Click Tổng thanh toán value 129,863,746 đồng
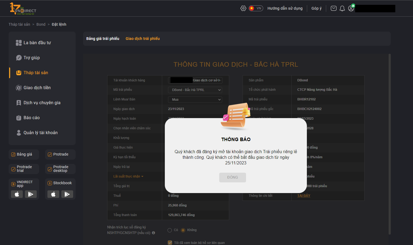The image size is (413, 245). coord(181,215)
